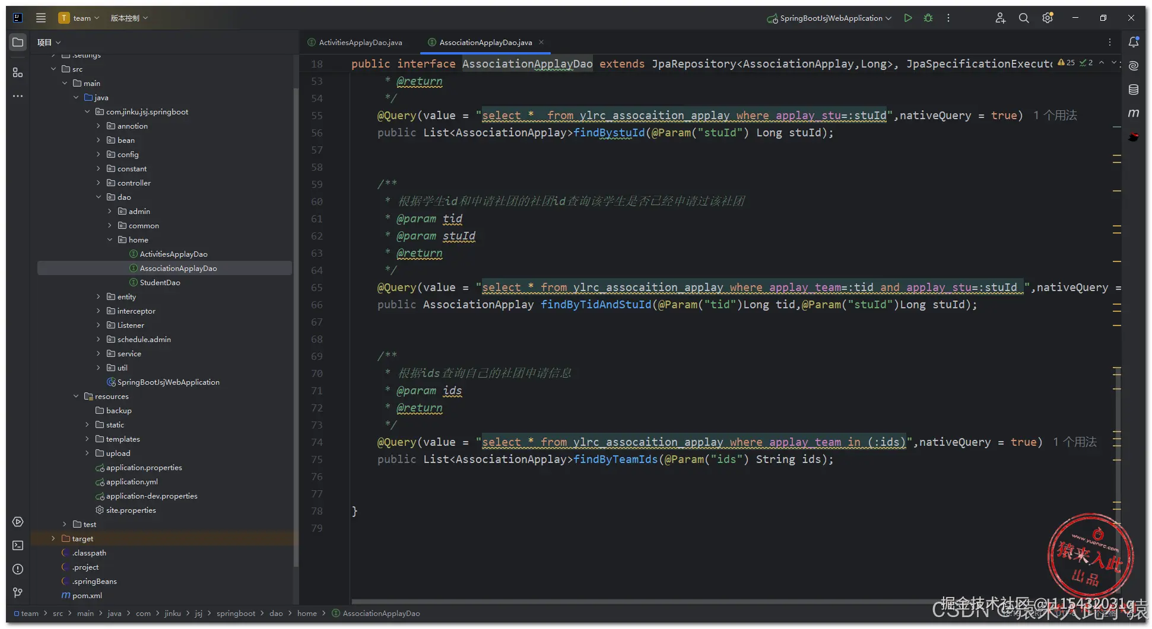
Task: Click the springboot breadcrumb
Action: tap(236, 614)
